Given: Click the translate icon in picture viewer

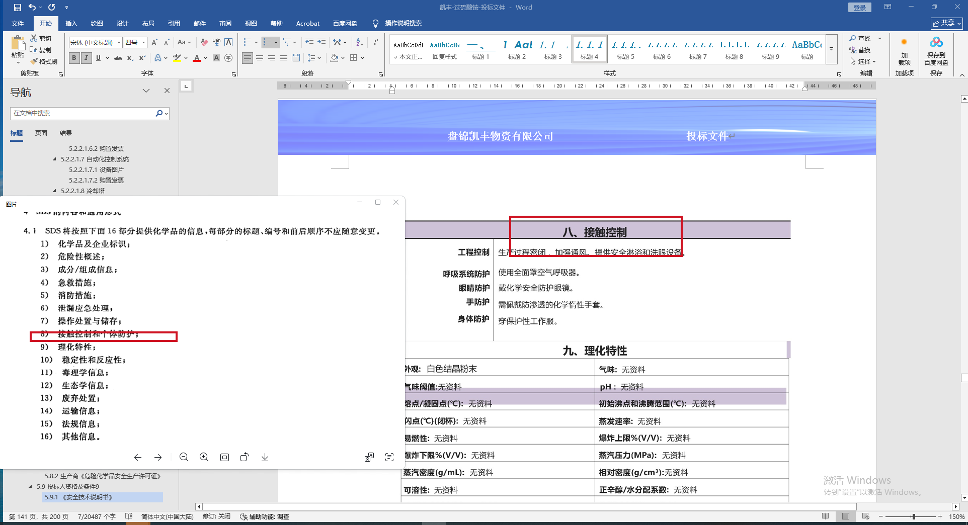Looking at the screenshot, I should pyautogui.click(x=369, y=457).
